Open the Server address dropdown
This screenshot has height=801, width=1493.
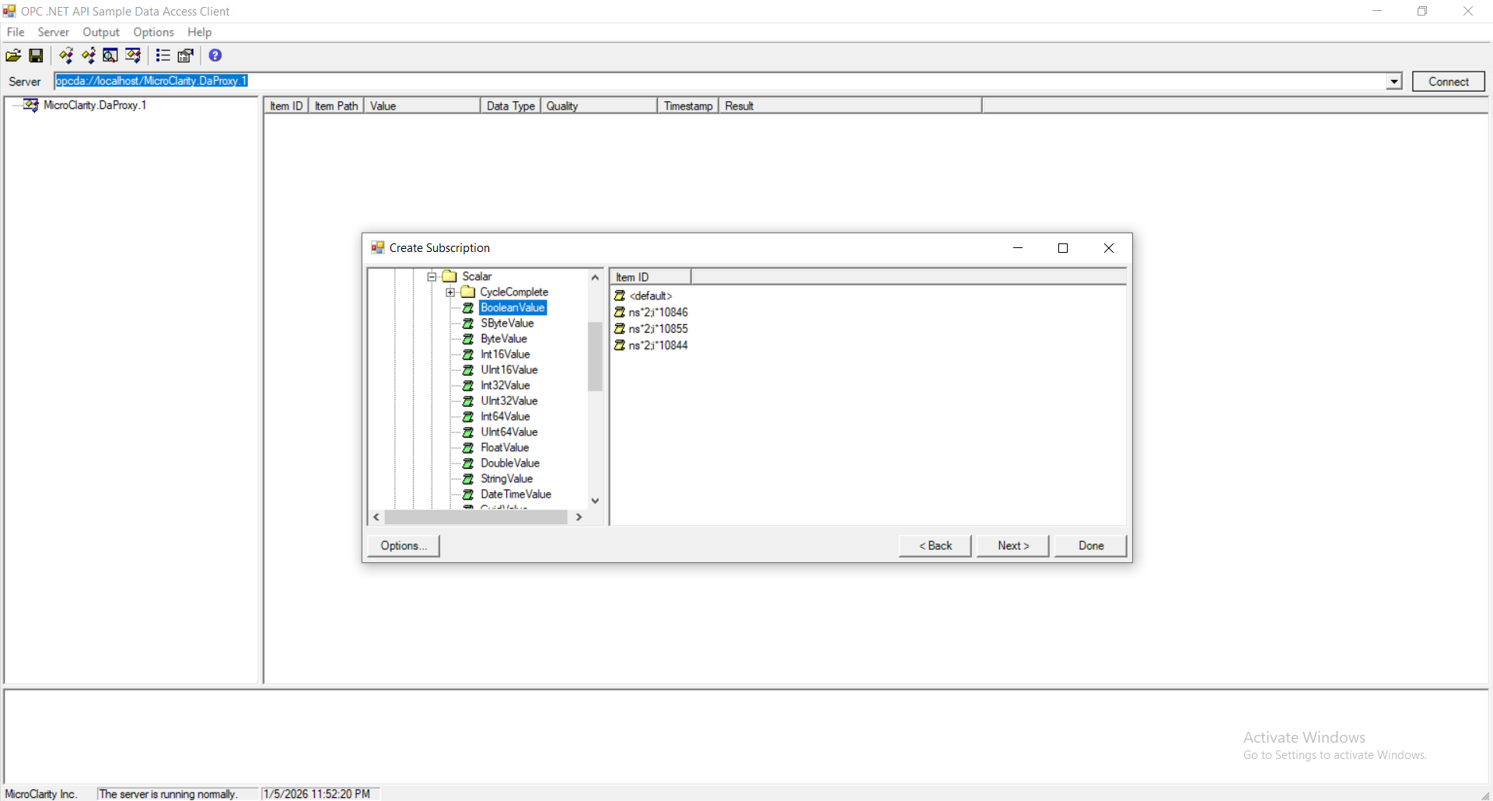coord(1393,81)
